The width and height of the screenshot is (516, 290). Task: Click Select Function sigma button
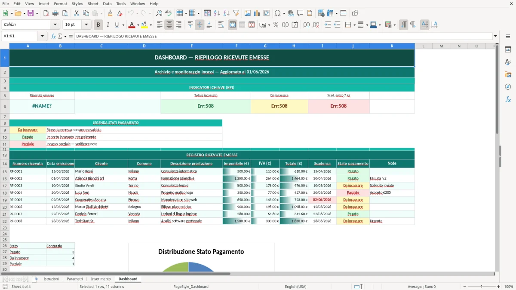60,36
